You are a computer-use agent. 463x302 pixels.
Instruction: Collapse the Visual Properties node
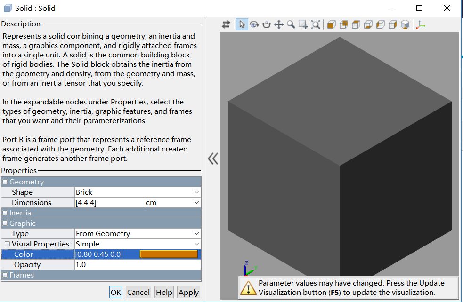coord(7,244)
